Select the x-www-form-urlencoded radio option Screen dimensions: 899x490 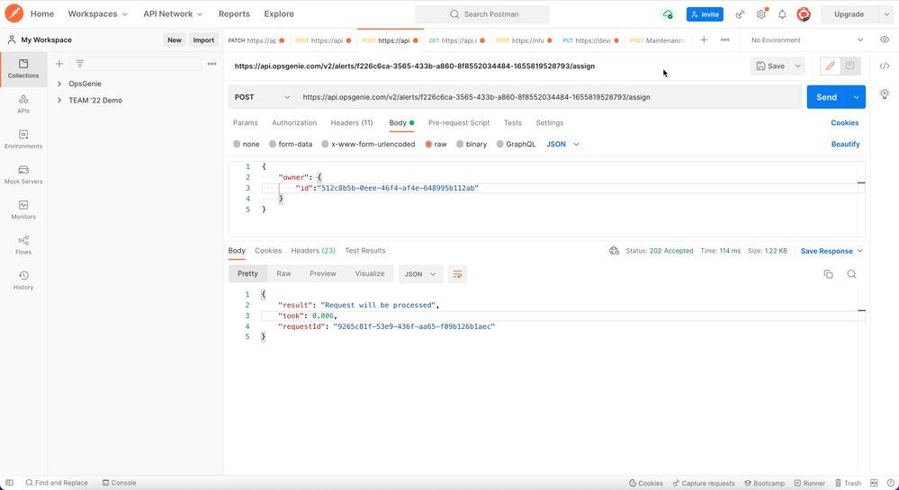tap(325, 145)
